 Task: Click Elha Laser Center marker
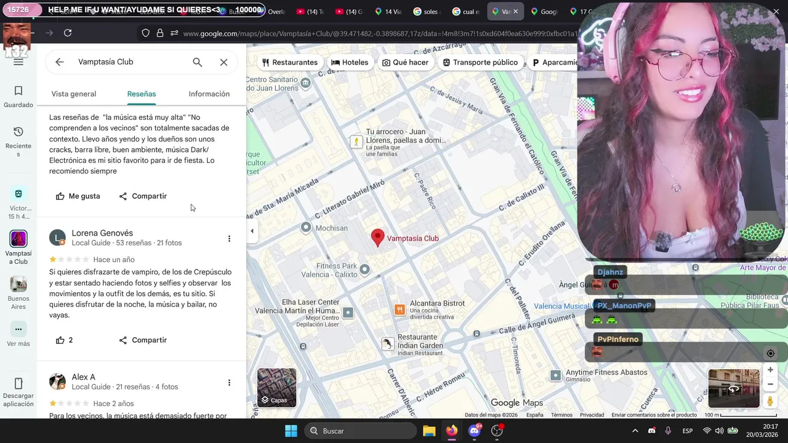(348, 313)
